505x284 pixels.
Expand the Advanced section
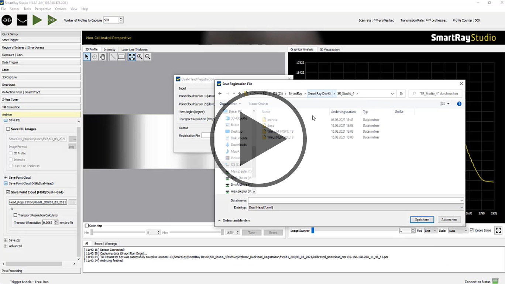[x=6, y=246]
